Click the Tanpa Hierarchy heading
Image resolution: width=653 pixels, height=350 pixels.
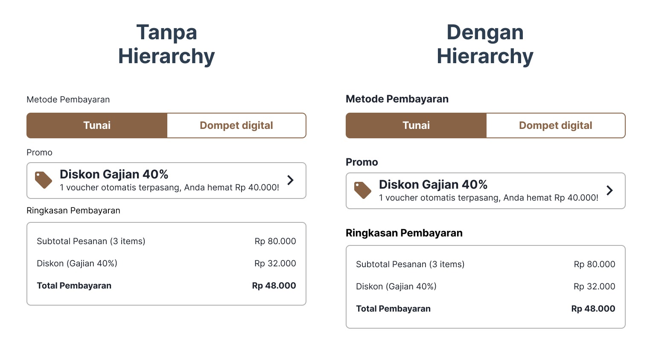(x=166, y=44)
